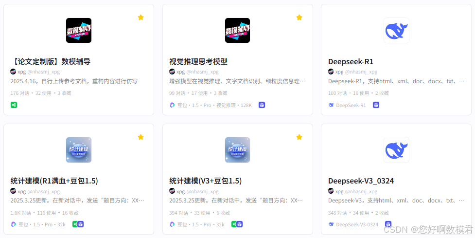Unstar the 【论文定制版】数模辅导 card
The image size is (475, 238).
pyautogui.click(x=141, y=18)
